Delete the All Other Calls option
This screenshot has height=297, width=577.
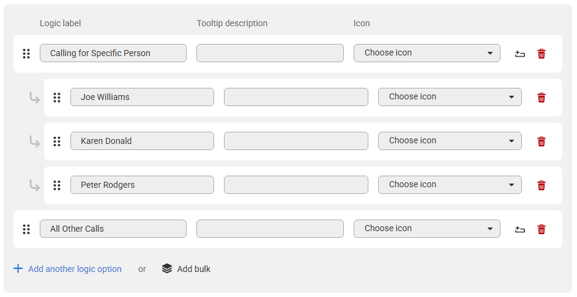tap(542, 229)
